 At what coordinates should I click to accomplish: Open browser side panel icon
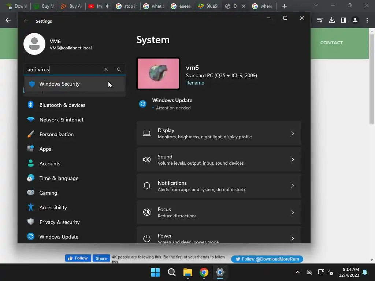point(344,20)
